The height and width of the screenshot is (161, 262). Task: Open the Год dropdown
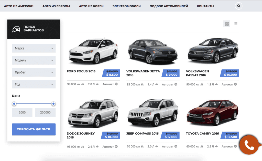coord(34,84)
